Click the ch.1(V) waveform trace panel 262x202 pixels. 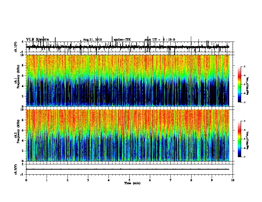coord(129,47)
